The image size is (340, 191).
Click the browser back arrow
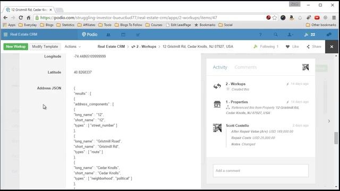click(x=5, y=18)
